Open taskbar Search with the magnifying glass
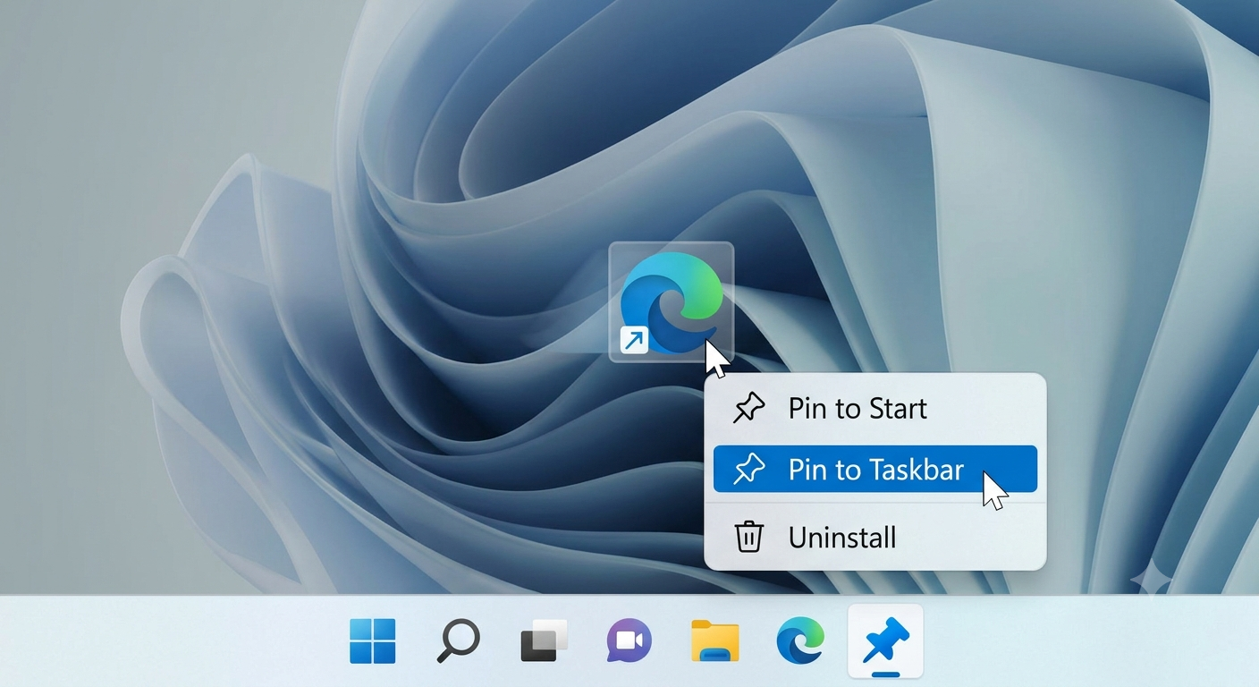The width and height of the screenshot is (1259, 687). tap(458, 641)
